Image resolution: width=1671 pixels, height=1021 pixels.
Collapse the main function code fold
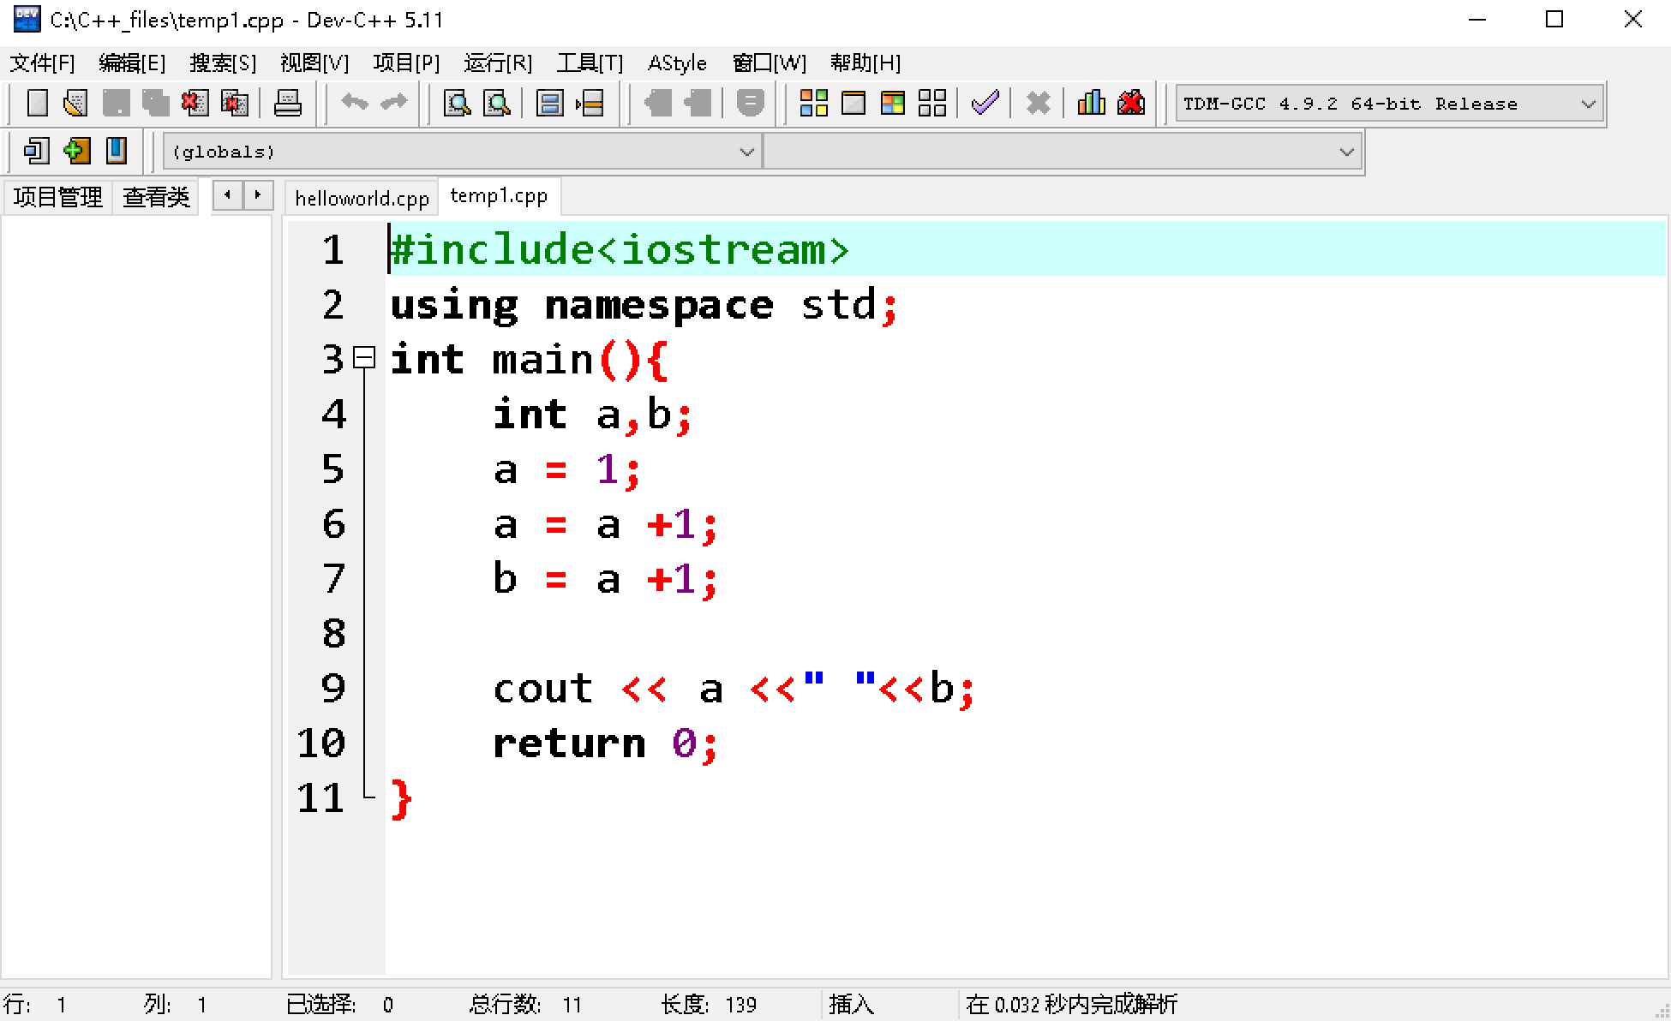(x=365, y=359)
